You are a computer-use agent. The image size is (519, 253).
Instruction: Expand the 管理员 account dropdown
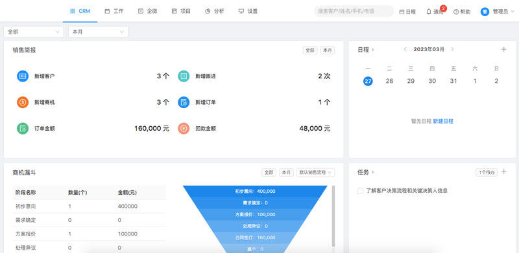point(513,12)
